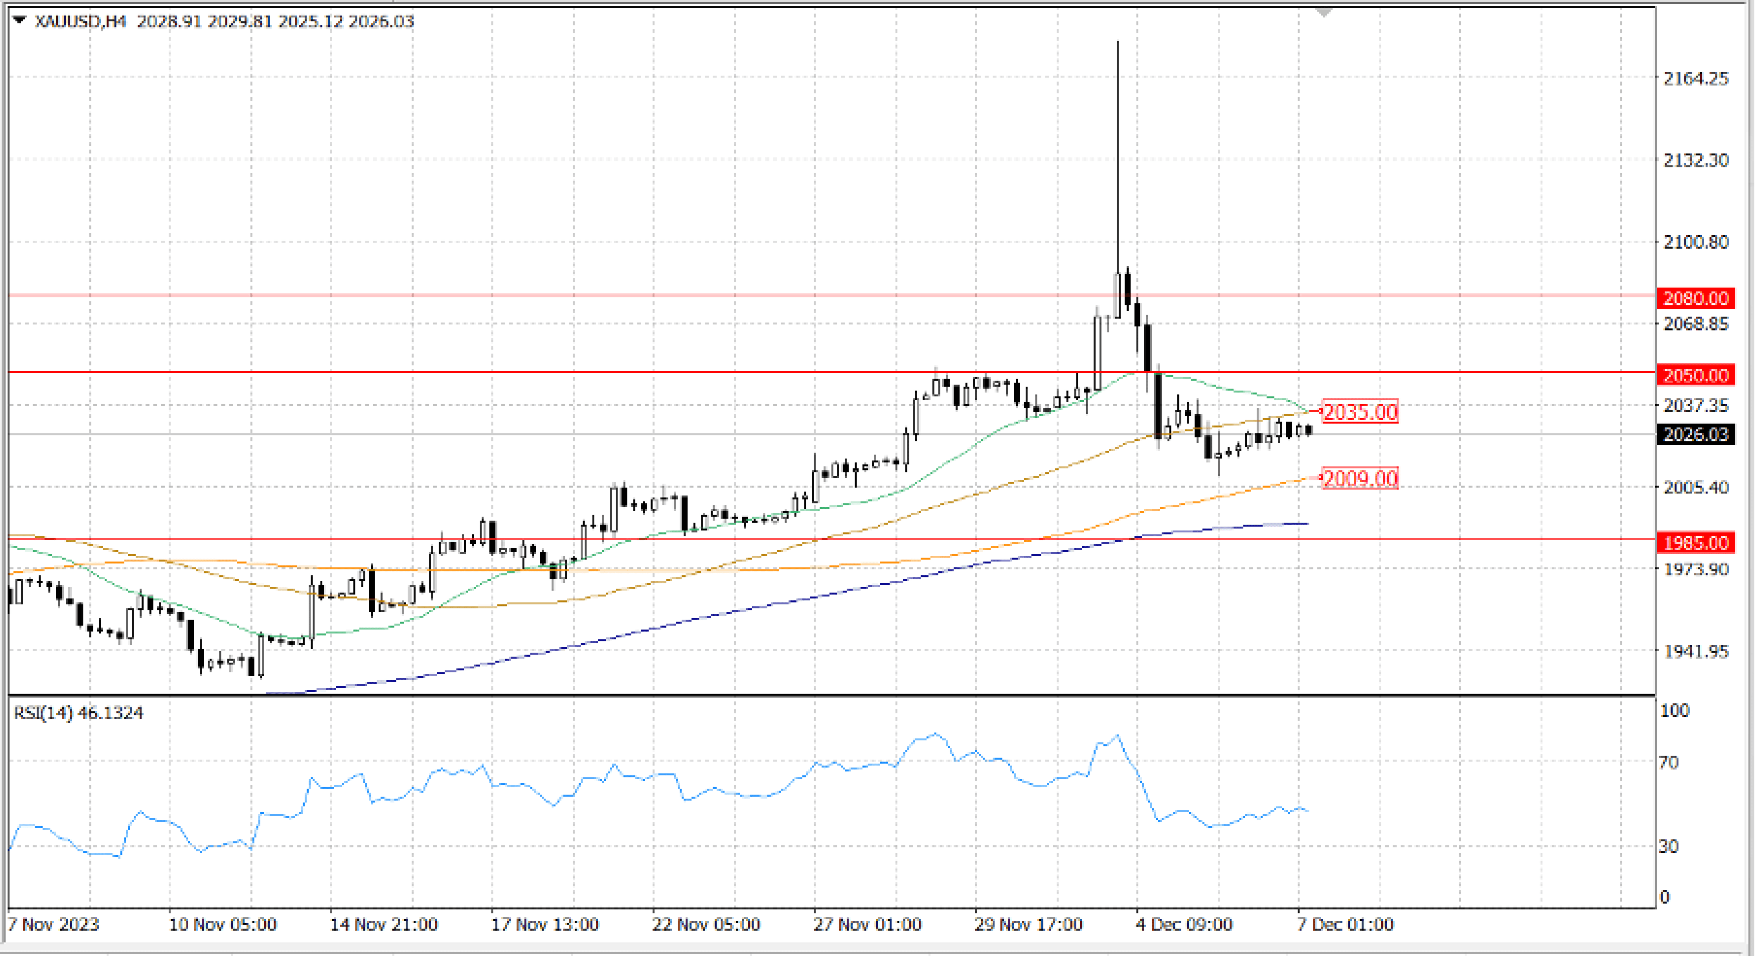
Task: Select the red 1985.00 price level tag
Action: coord(1695,543)
